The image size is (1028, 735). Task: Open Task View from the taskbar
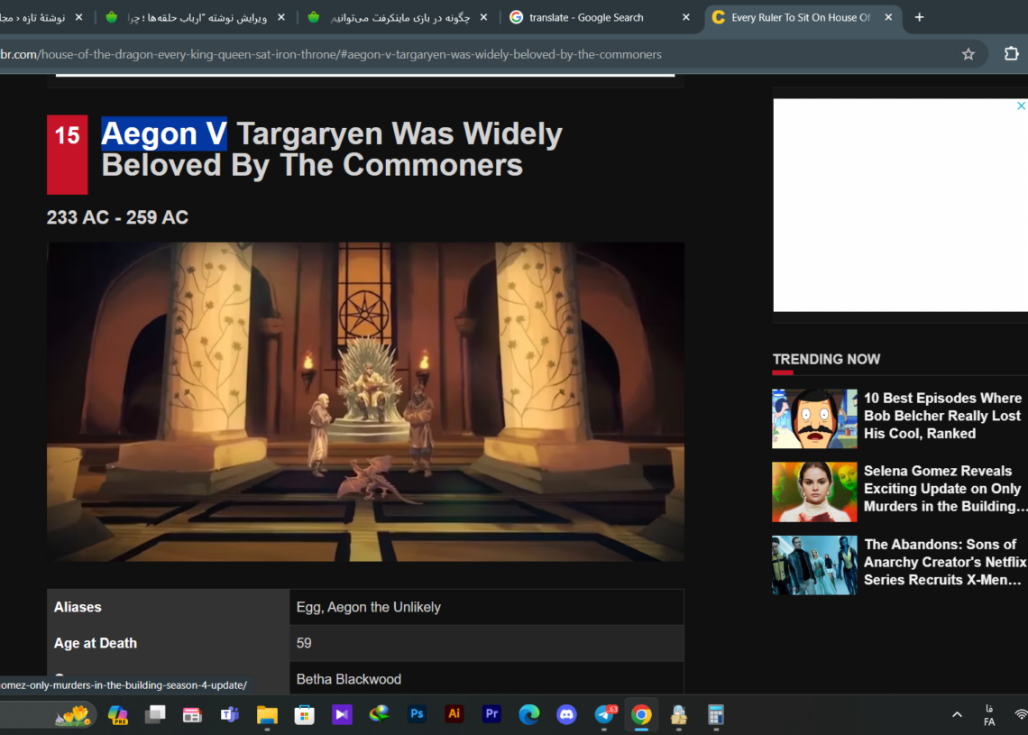(155, 714)
